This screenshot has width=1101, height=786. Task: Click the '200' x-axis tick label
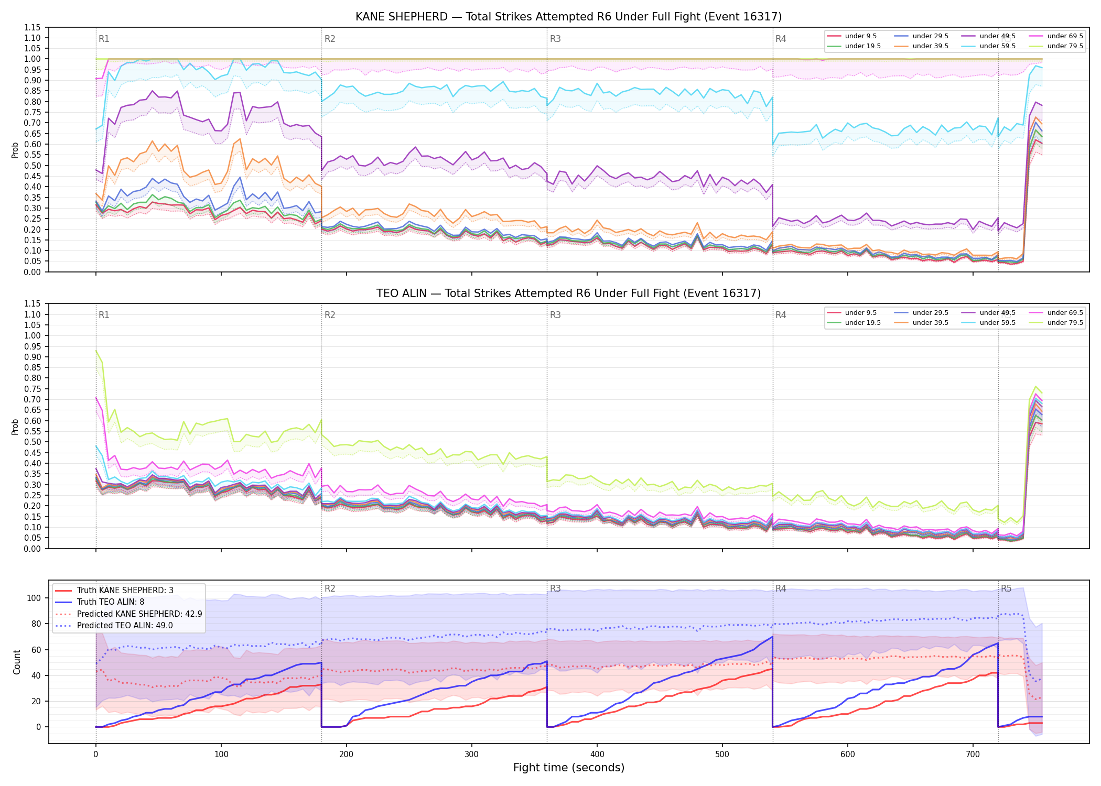(347, 755)
